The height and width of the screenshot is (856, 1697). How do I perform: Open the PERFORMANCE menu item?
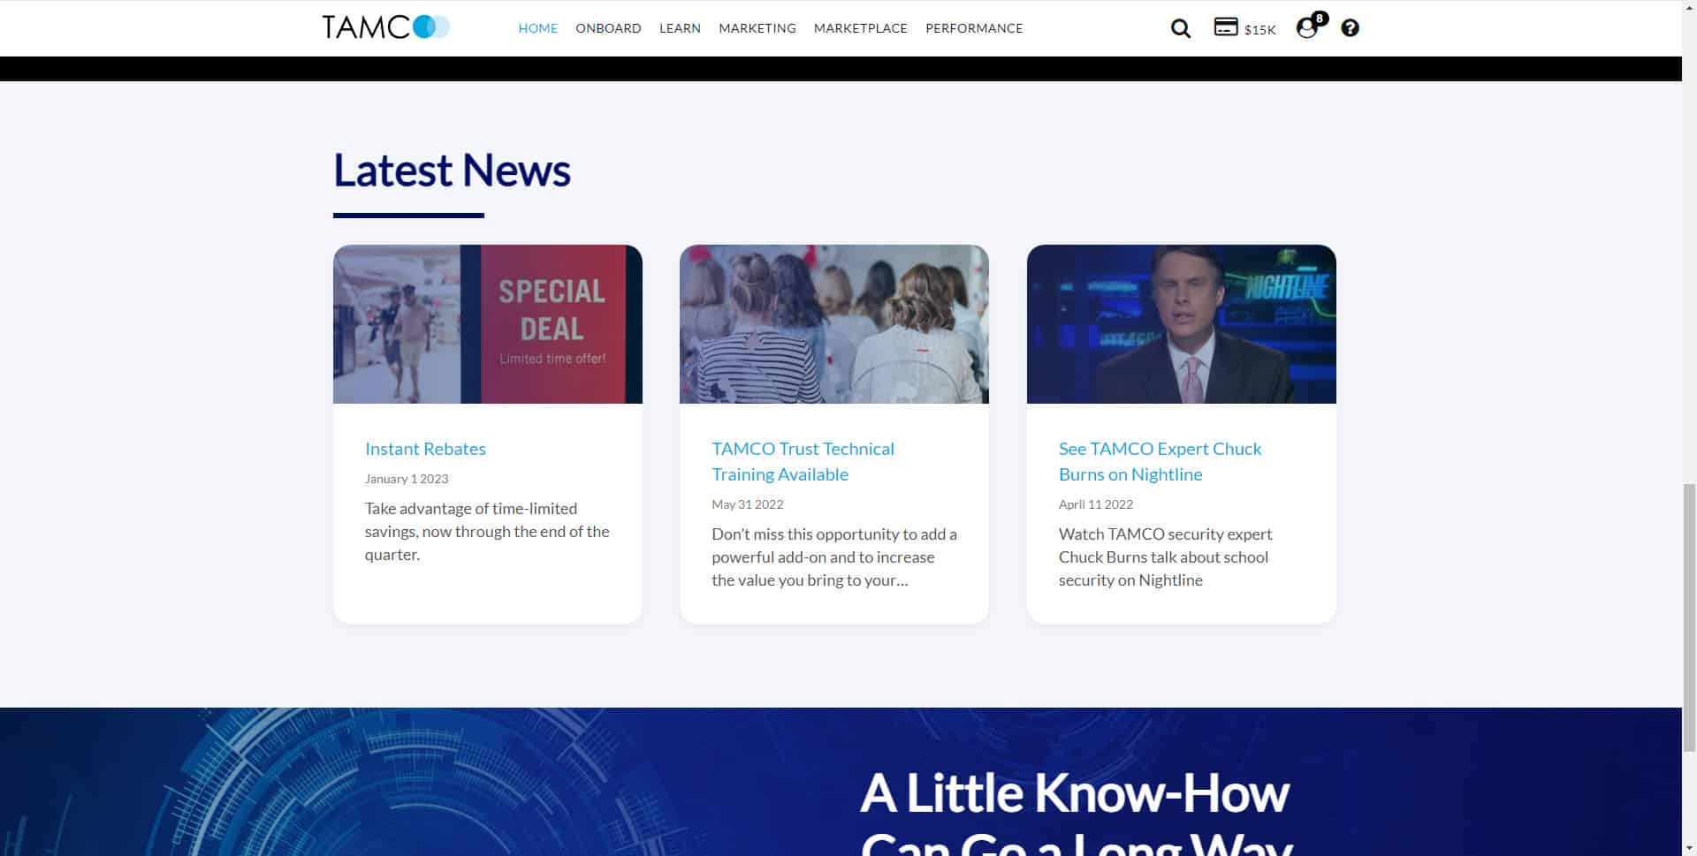[973, 28]
